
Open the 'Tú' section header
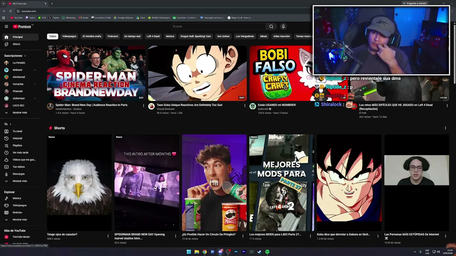click(7, 124)
